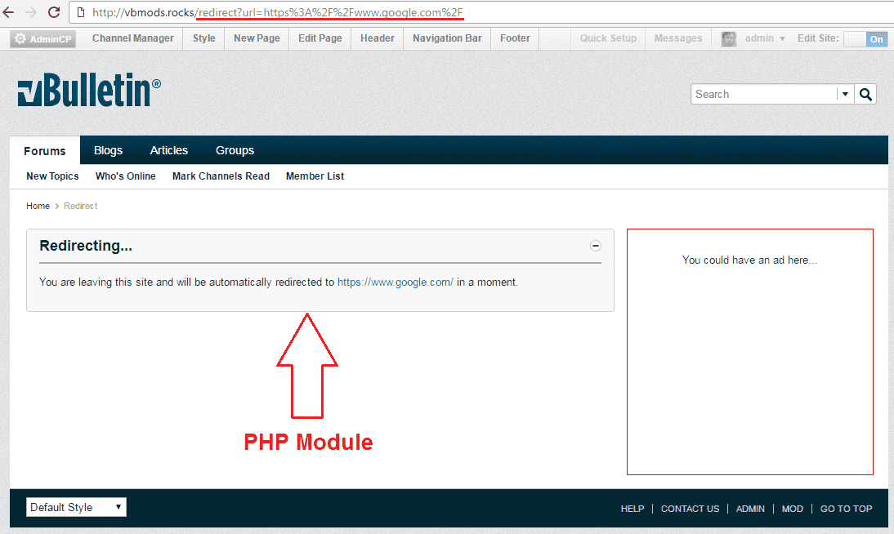Click the vBulletin logo
Viewport: 894px width, 534px height.
[x=90, y=90]
